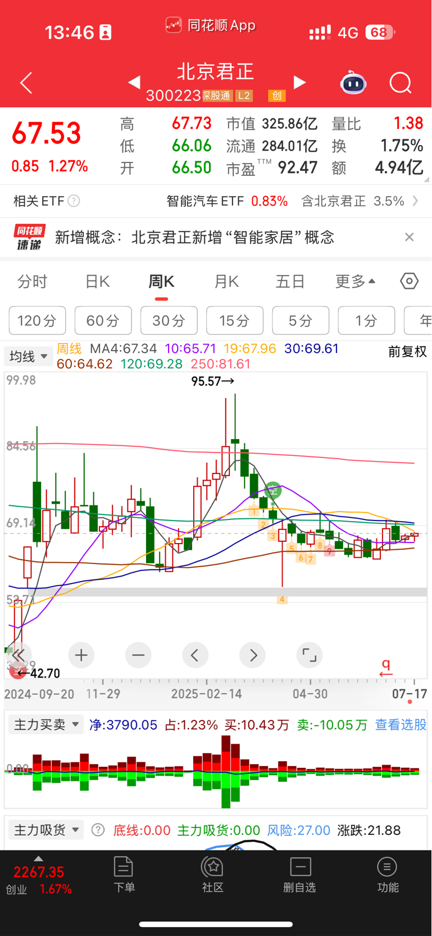Open the 更多 period dropdown
432x936 pixels.
355,281
